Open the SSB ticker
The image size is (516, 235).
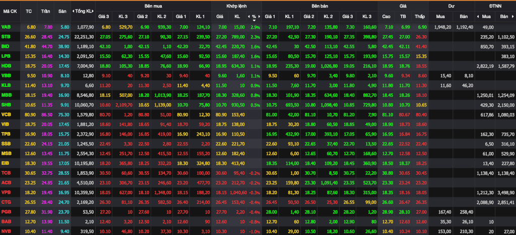point(6,144)
